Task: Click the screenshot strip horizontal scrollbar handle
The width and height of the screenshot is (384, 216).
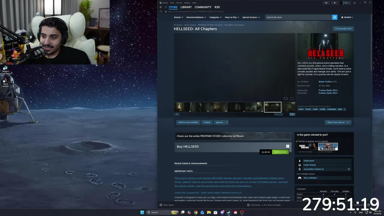Action: (x=278, y=114)
